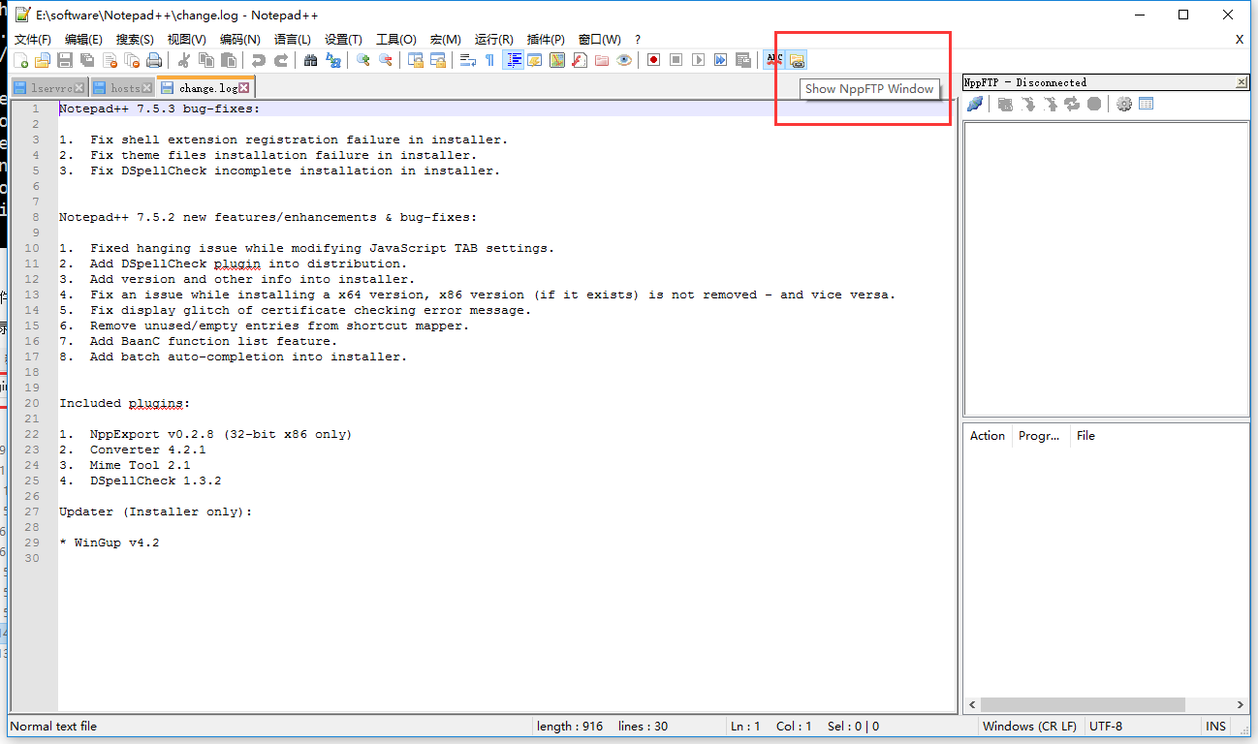1258x744 pixels.
Task: Open the 文件(F) menu
Action: [32, 40]
